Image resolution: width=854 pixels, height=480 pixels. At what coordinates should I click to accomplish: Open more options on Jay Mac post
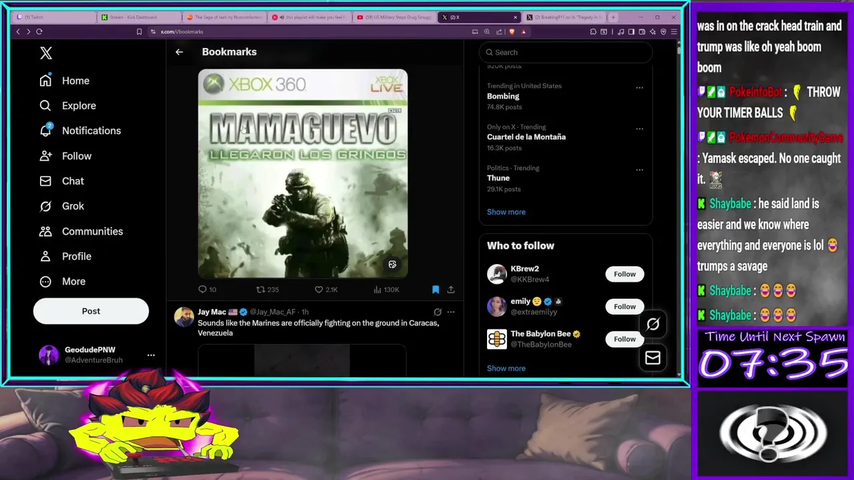coord(451,312)
